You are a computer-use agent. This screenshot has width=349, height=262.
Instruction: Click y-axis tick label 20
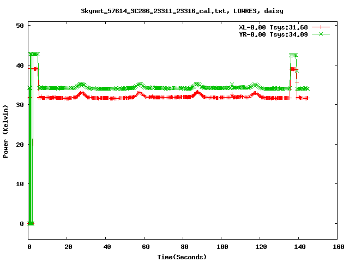(20, 145)
